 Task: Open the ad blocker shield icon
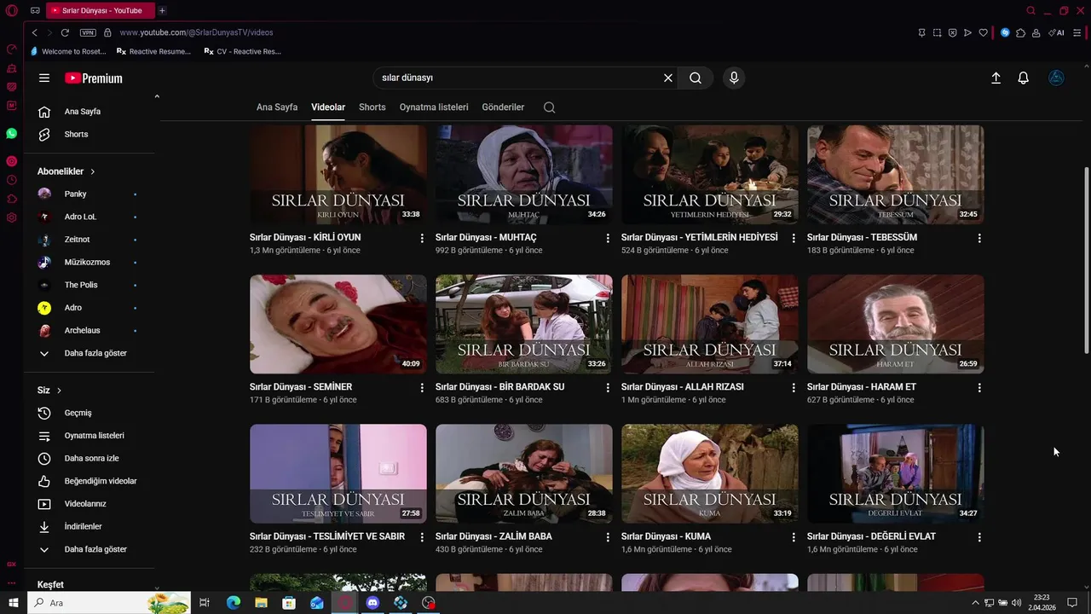[x=952, y=32]
